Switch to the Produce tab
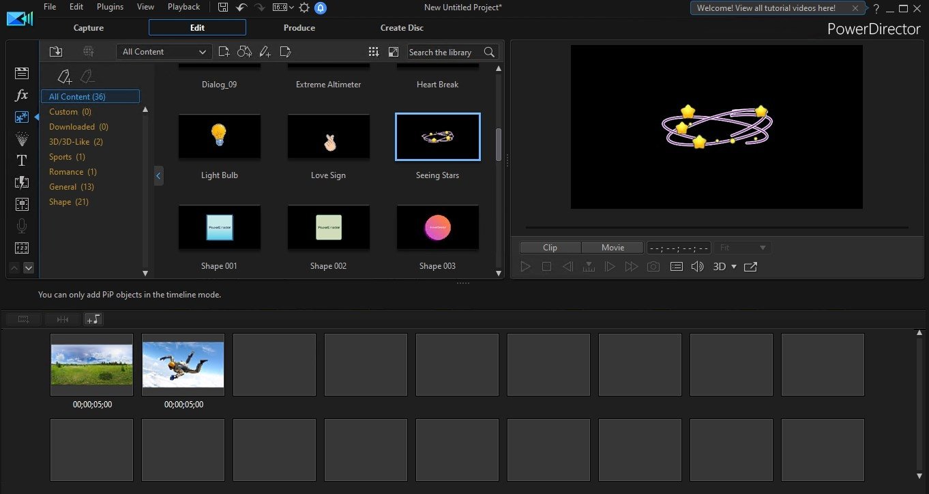The width and height of the screenshot is (929, 494). (x=299, y=28)
